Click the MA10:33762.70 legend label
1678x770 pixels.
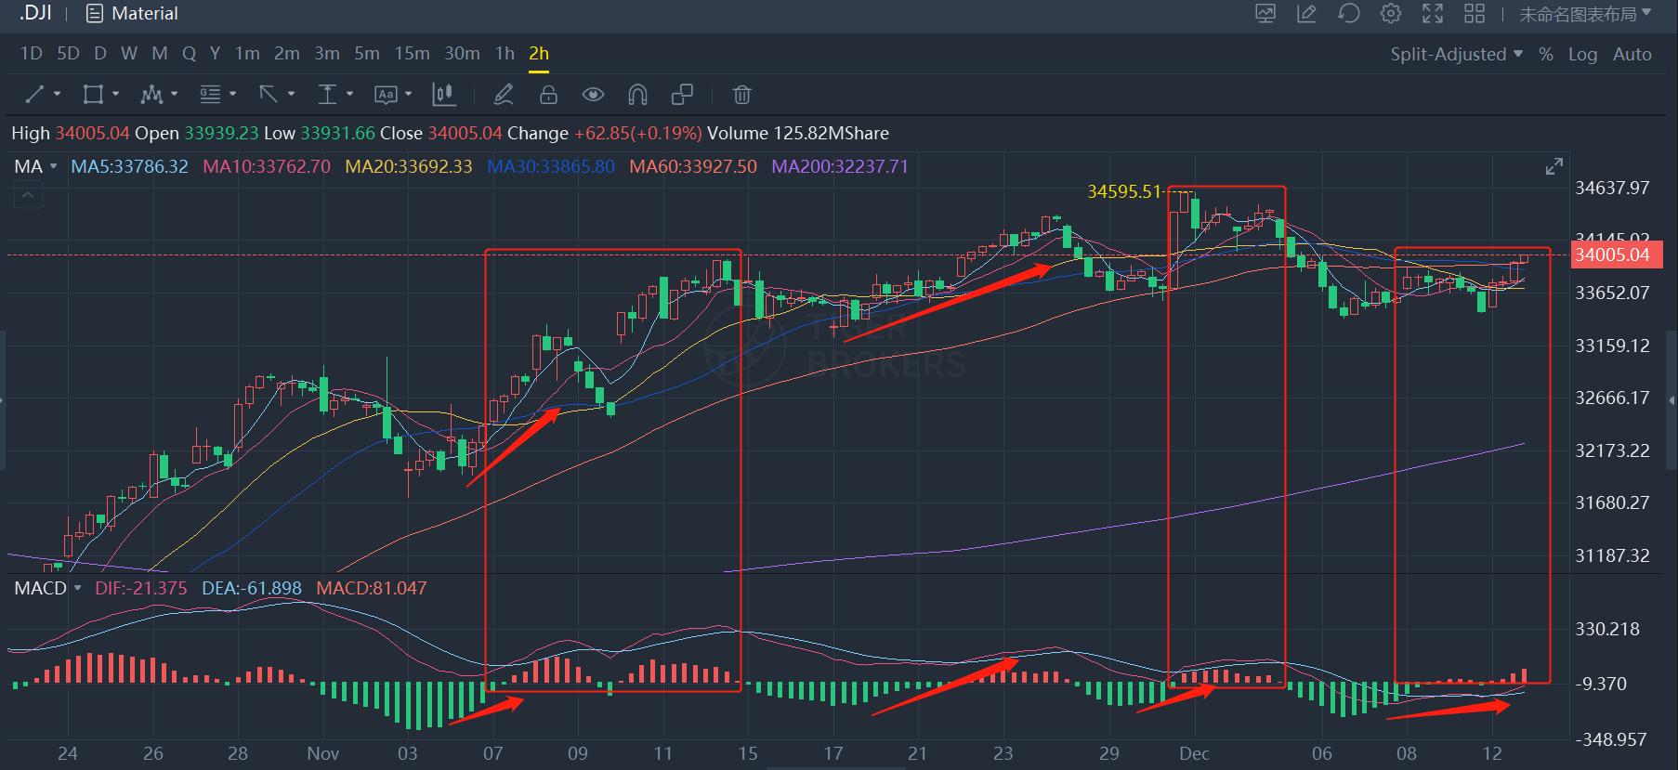click(267, 166)
